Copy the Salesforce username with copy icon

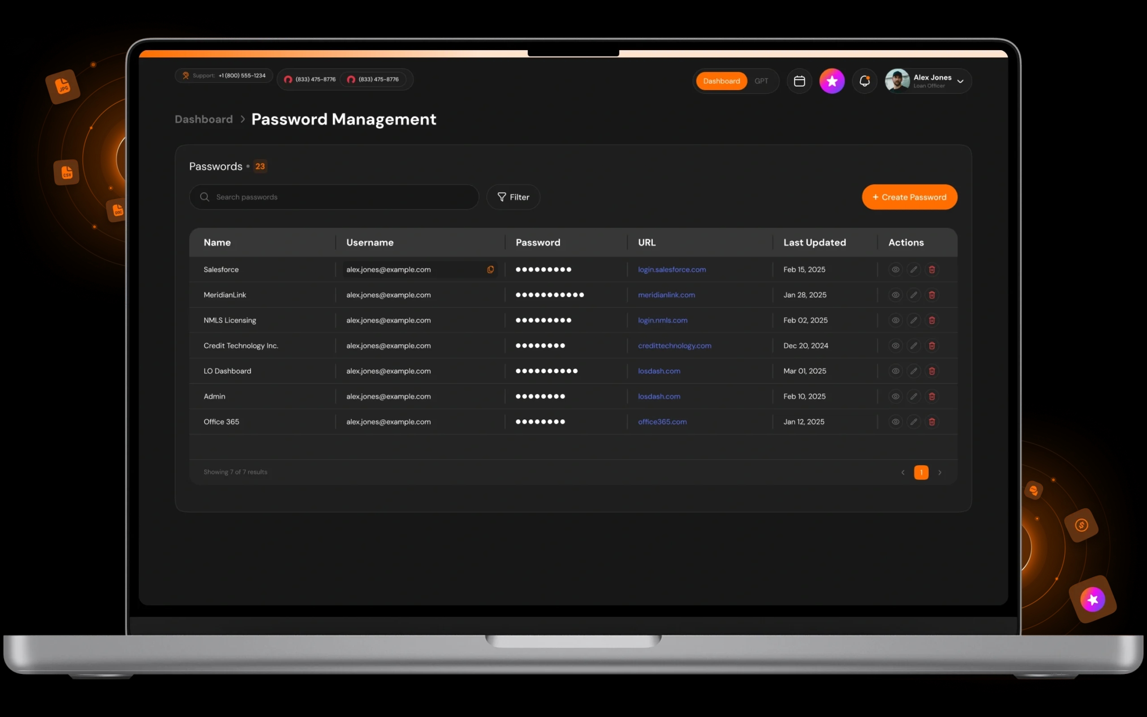(x=491, y=269)
